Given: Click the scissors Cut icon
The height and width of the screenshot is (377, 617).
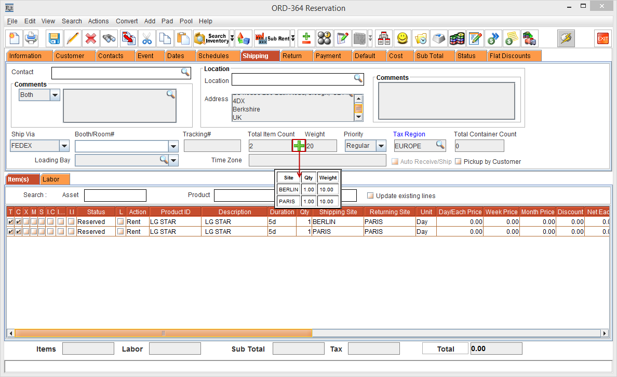Looking at the screenshot, I should [x=146, y=38].
